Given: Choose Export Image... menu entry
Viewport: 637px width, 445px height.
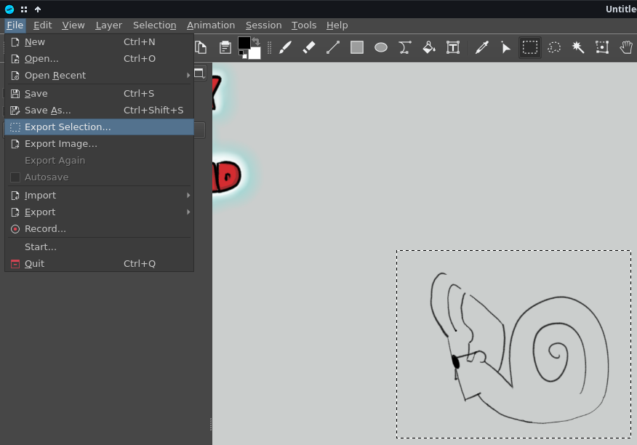Looking at the screenshot, I should [x=99, y=144].
